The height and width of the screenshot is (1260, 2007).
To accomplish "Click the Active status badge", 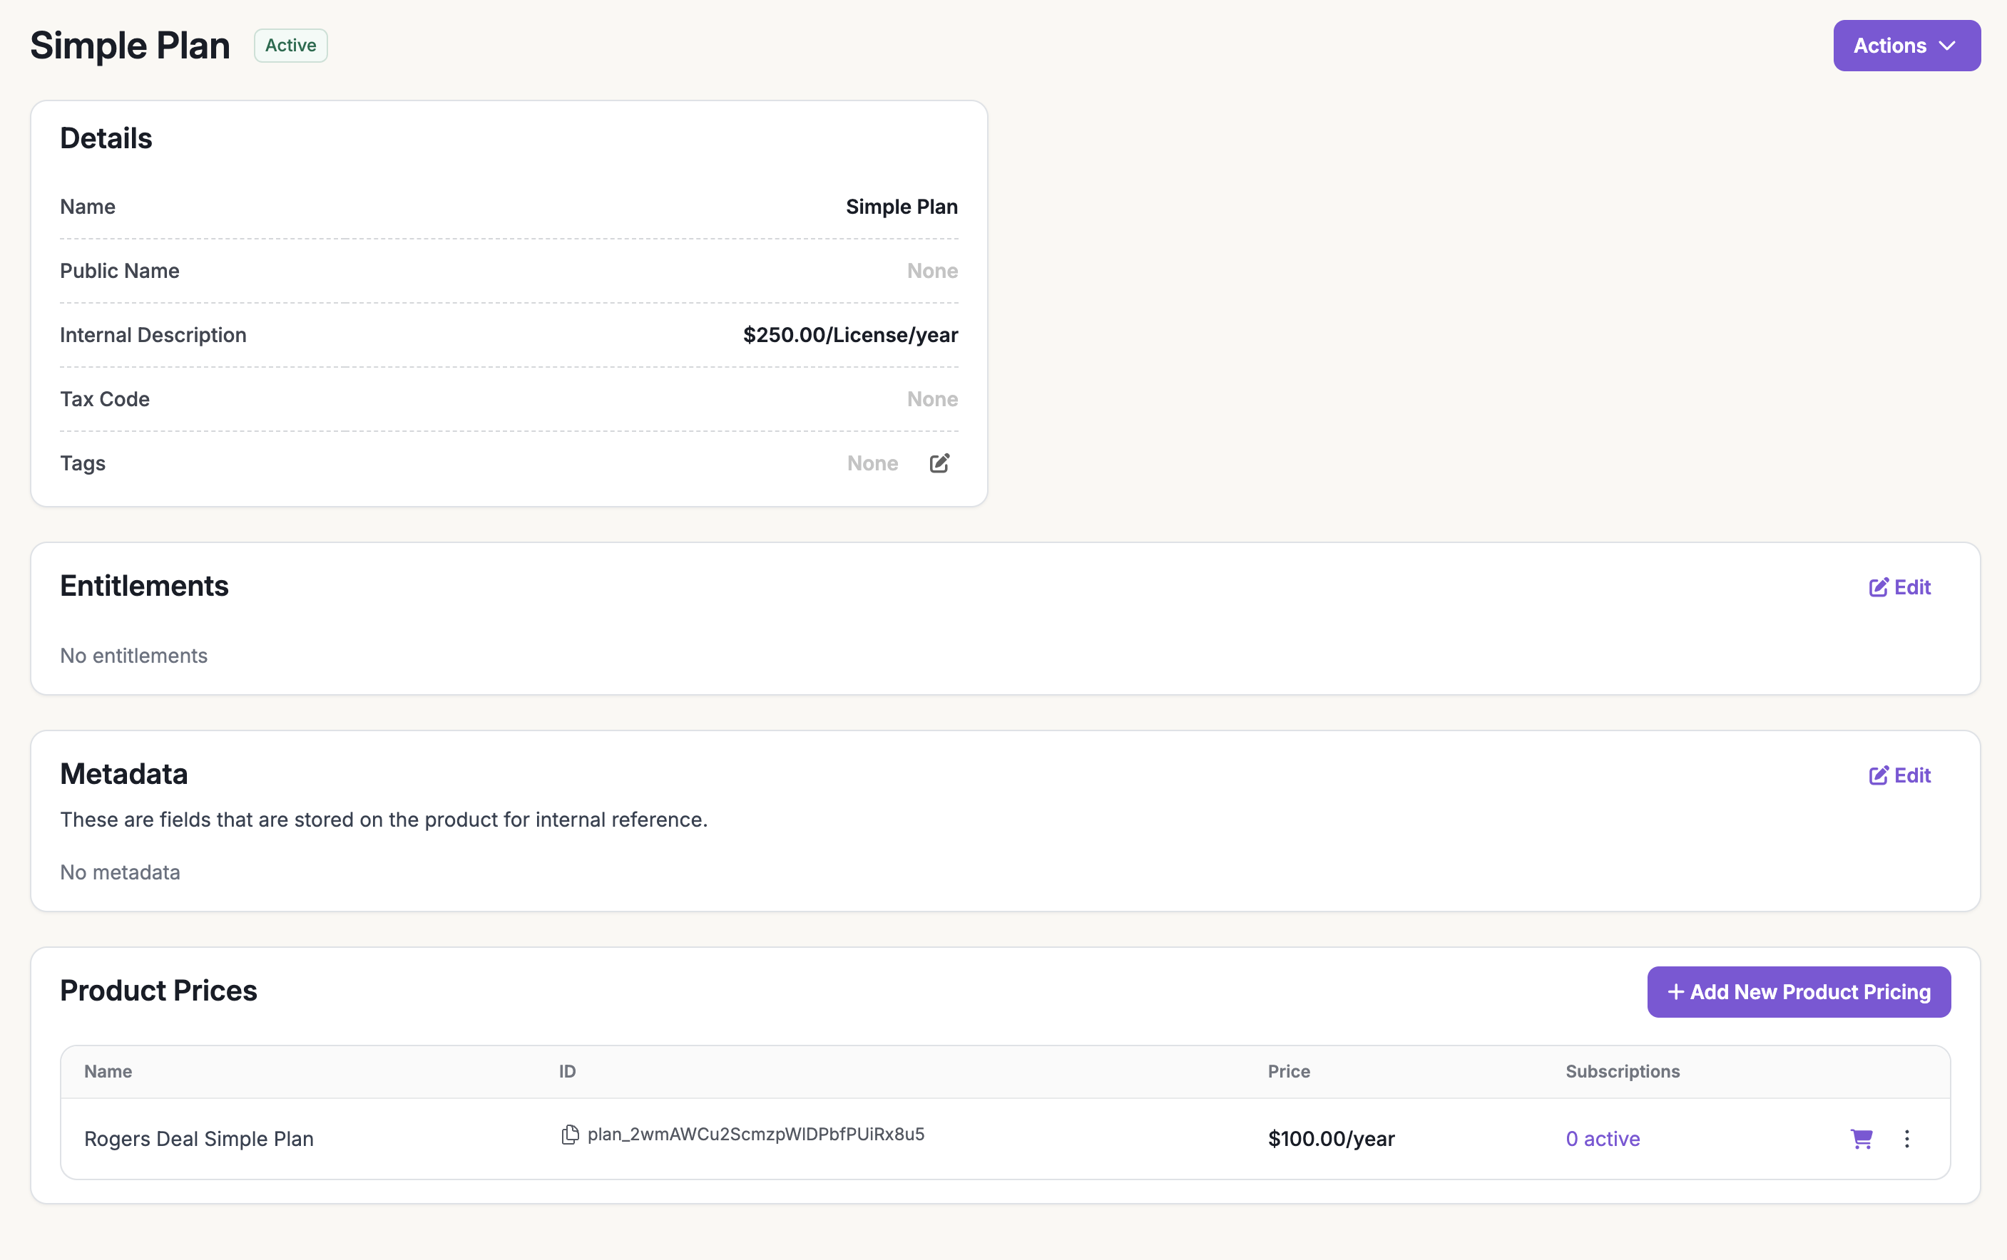I will click(290, 46).
